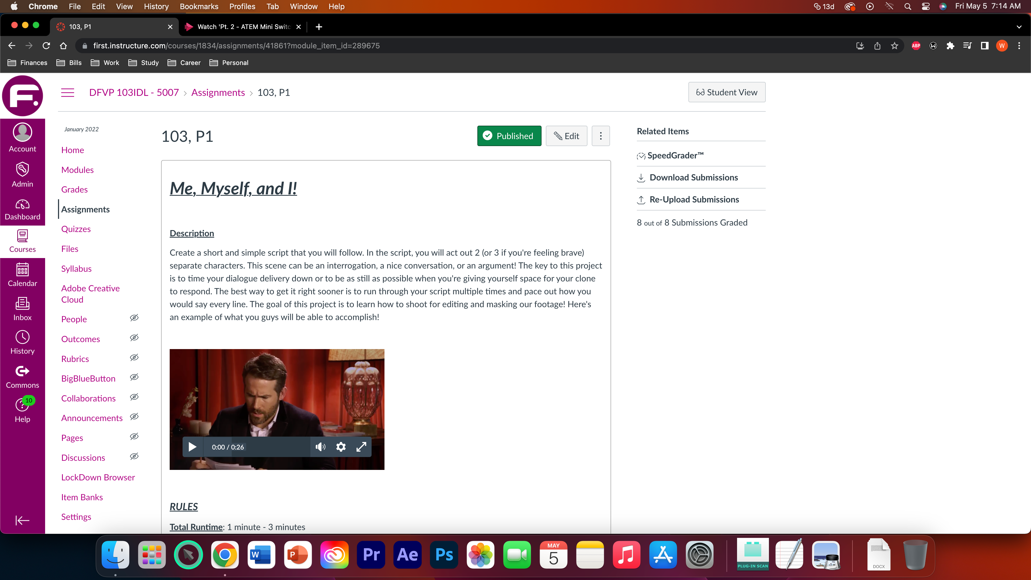Open the Inbox in global navigation

(22, 309)
